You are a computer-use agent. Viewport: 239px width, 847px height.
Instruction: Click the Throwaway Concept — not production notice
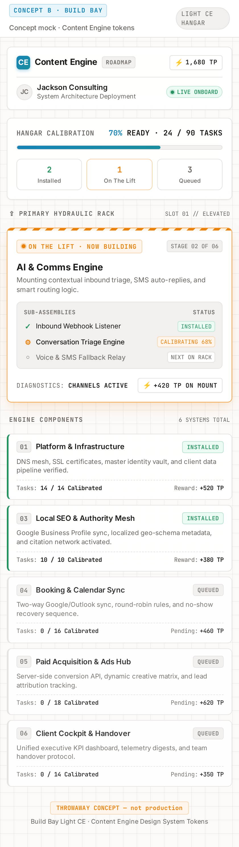(x=119, y=808)
